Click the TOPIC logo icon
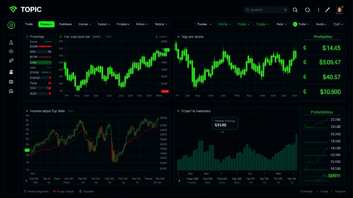The height and width of the screenshot is (198, 353). pos(13,9)
